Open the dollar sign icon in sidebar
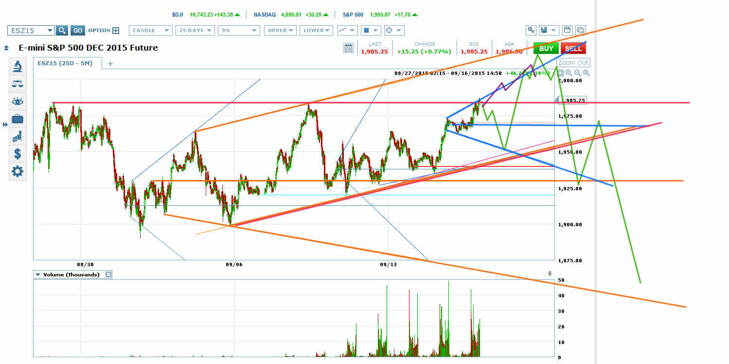The image size is (729, 364). pos(17,154)
